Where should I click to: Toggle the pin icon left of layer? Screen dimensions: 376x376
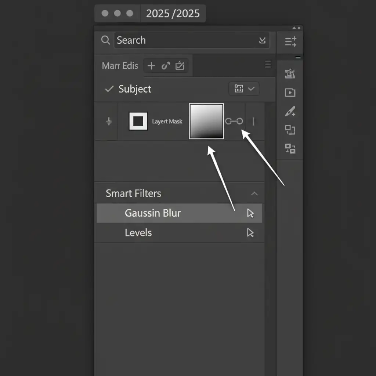(109, 122)
